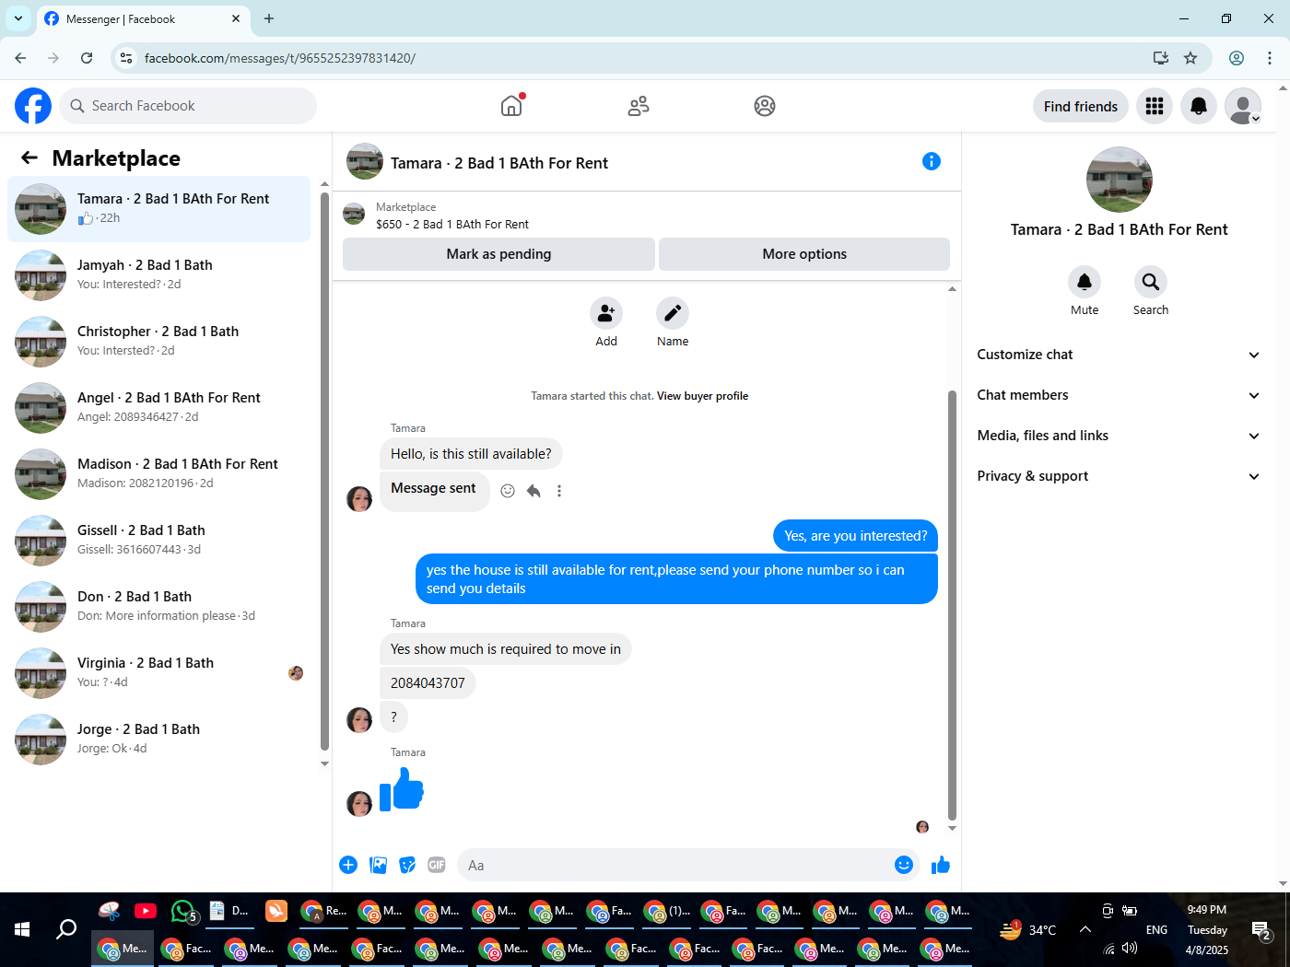Search in conversation magnifier icon

click(1151, 282)
